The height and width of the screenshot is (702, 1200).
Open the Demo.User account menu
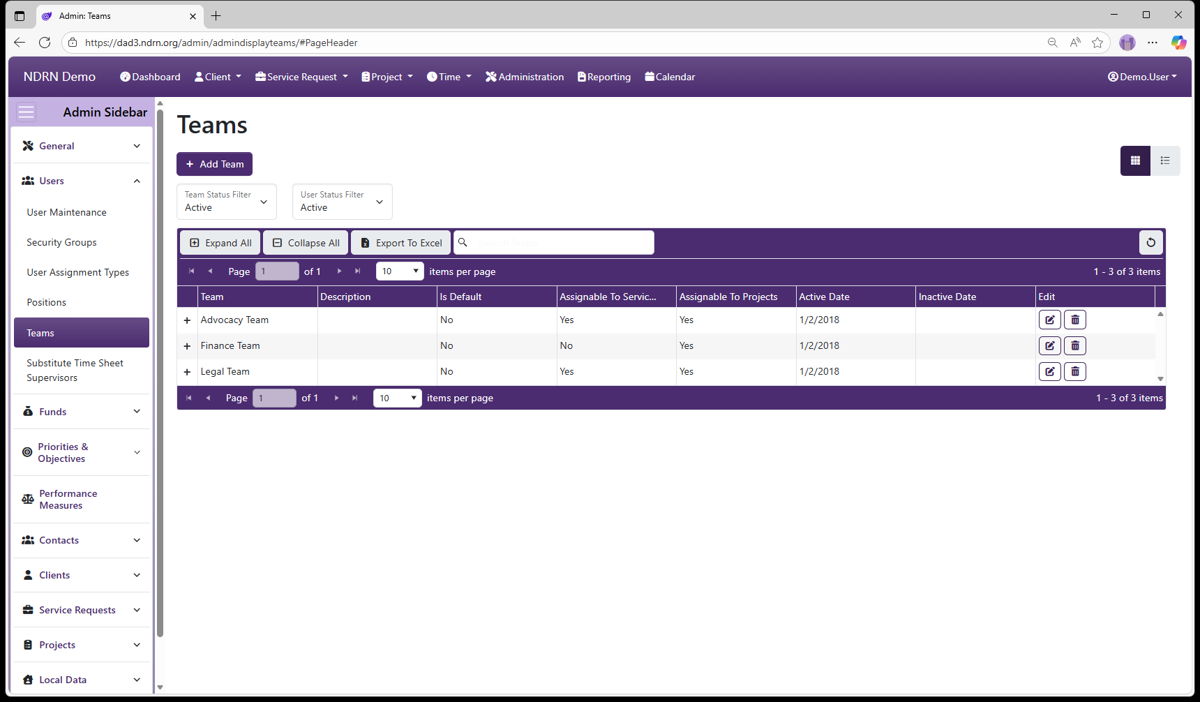click(1142, 77)
